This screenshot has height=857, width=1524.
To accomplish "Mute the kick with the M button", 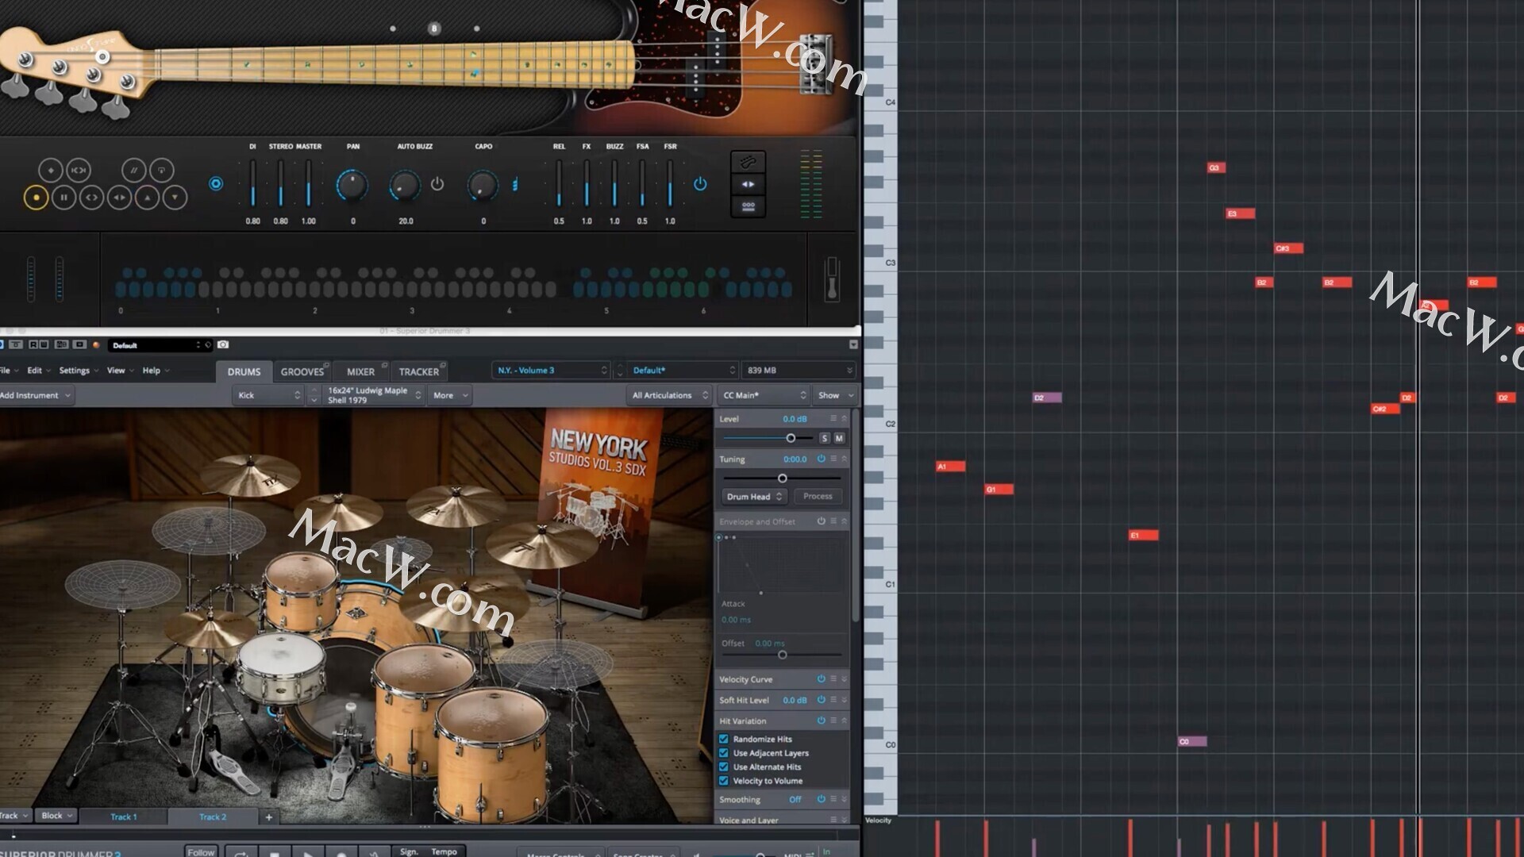I will click(x=839, y=438).
